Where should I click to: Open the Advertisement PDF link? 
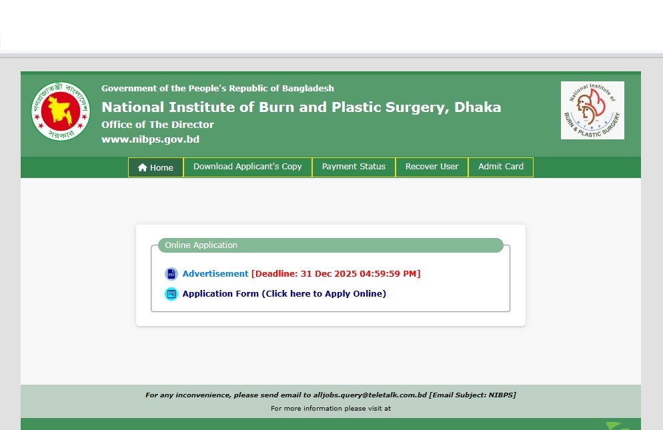click(215, 274)
